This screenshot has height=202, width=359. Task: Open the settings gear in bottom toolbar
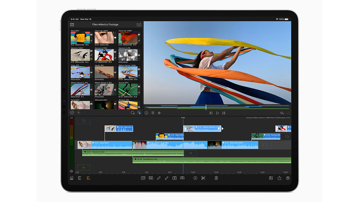[288, 178]
